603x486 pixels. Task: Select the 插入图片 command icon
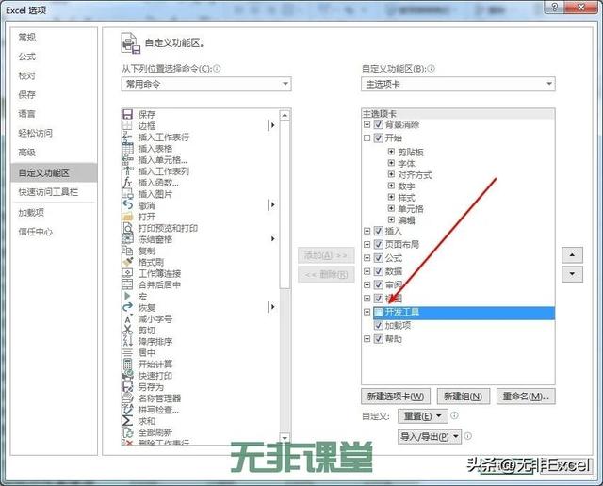point(127,194)
